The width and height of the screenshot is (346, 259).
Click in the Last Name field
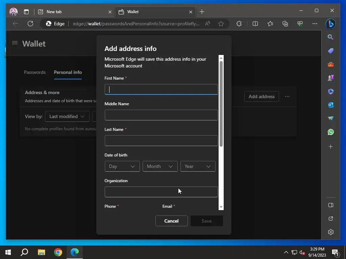[x=161, y=141]
